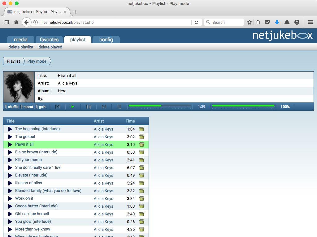Open Elevate (interlude) track title
This screenshot has width=317, height=237.
tap(31, 175)
